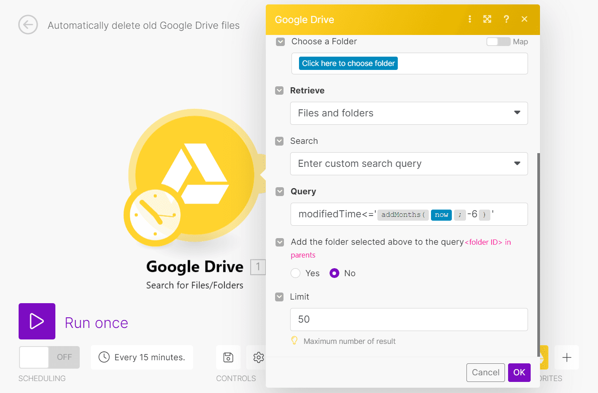Uncheck the Limit checkbox
This screenshot has width=598, height=393.
tap(279, 297)
